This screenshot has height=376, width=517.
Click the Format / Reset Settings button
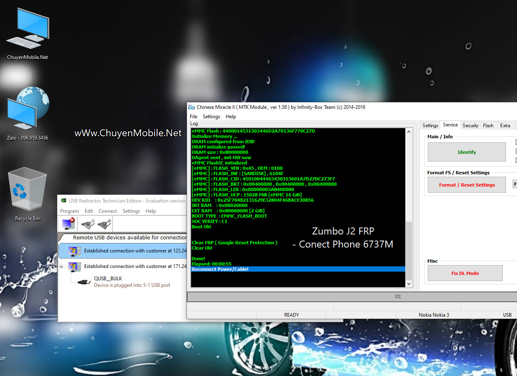click(467, 185)
